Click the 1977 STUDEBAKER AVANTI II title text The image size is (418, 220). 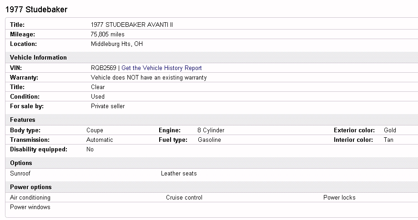point(132,25)
